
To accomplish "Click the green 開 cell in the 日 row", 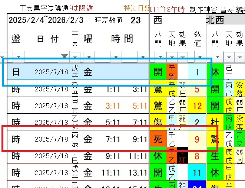I will click(158, 72).
